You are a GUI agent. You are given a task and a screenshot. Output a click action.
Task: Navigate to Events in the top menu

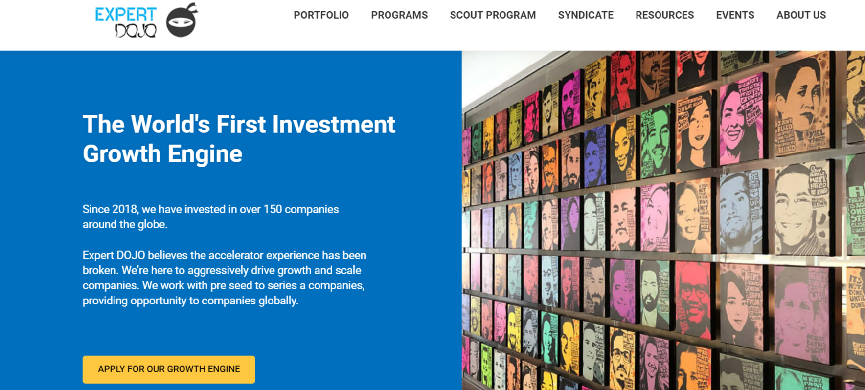735,15
